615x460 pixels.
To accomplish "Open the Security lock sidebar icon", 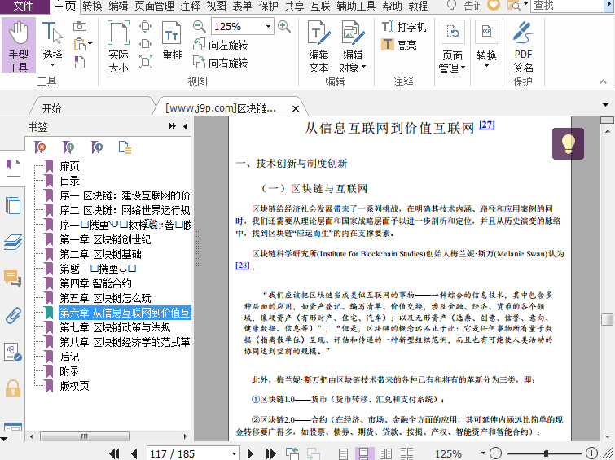I will [x=13, y=388].
